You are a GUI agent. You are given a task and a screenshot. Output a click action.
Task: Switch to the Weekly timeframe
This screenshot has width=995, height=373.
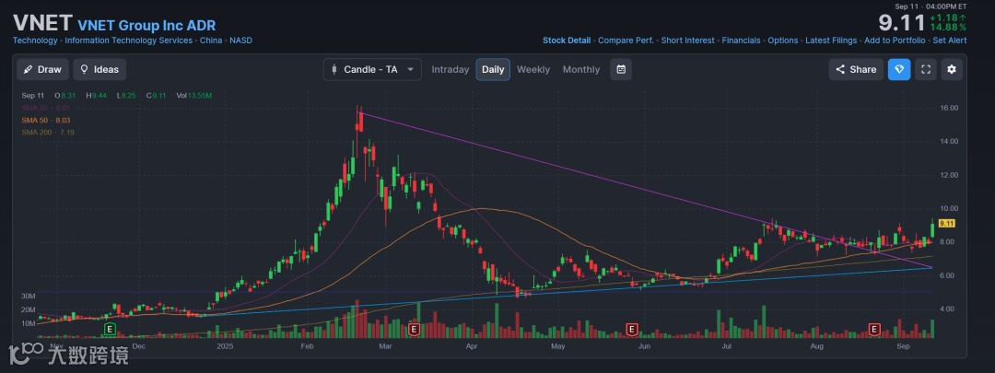click(x=533, y=70)
